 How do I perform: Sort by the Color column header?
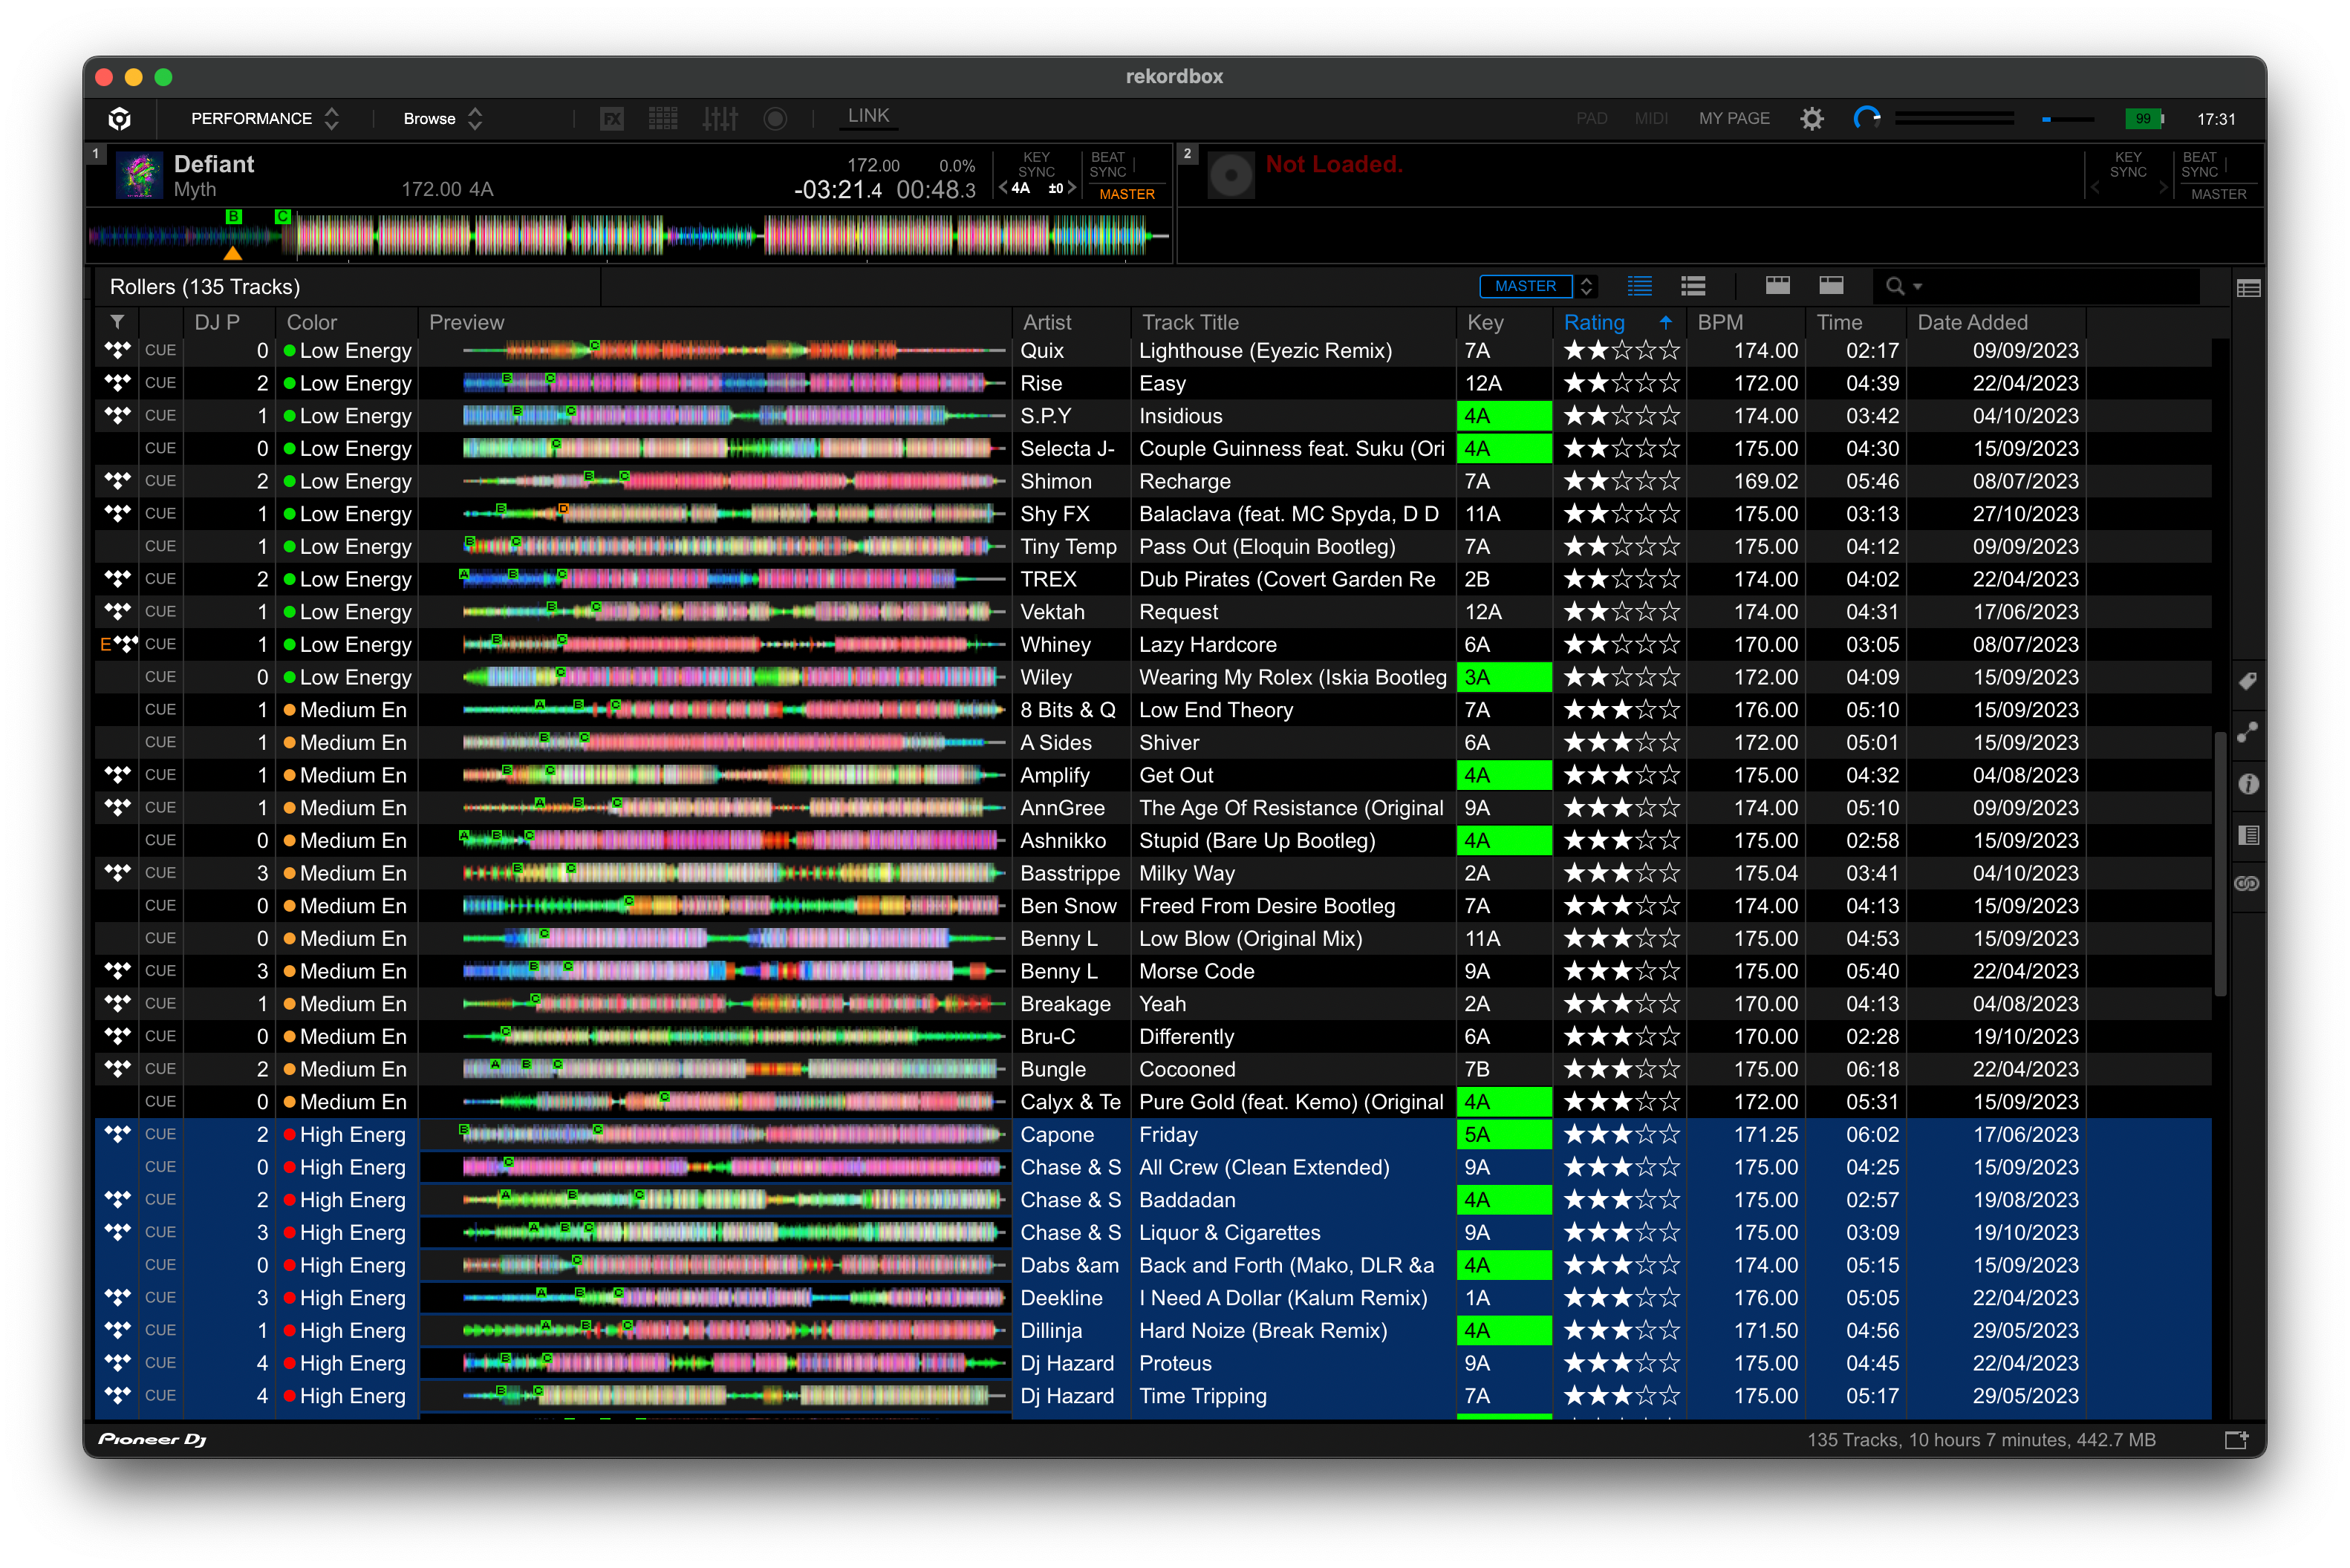(346, 322)
